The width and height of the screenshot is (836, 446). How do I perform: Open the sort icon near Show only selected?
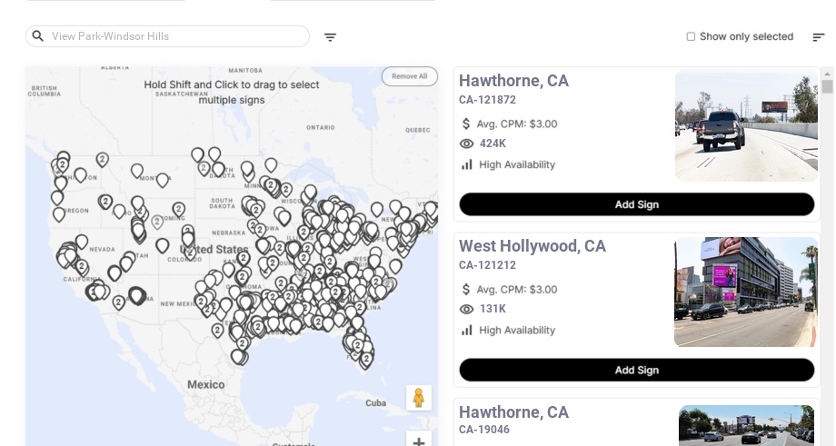click(818, 37)
